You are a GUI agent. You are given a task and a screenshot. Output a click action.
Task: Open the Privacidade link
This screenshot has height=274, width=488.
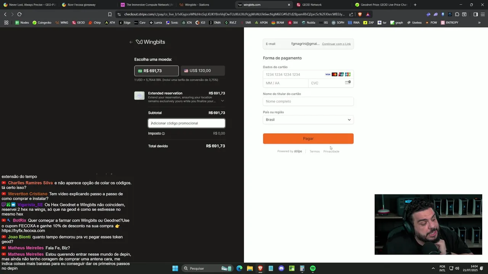coord(331,151)
